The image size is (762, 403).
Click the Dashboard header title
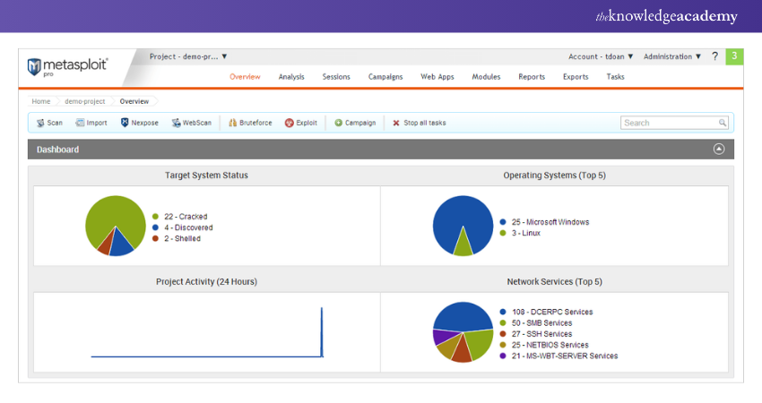pyautogui.click(x=58, y=150)
